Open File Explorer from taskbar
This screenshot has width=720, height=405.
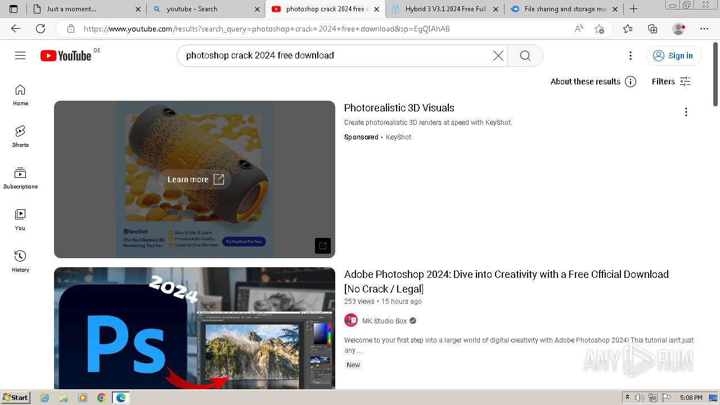point(64,398)
